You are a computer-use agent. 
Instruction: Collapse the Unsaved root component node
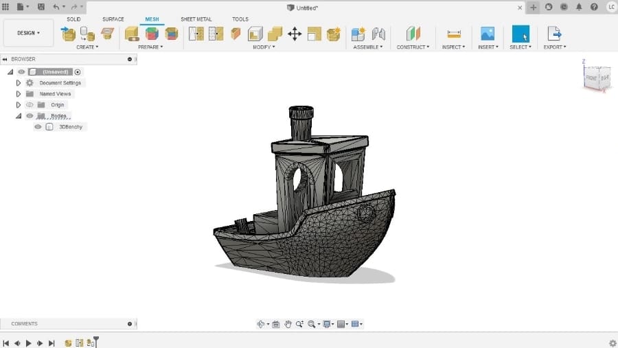pyautogui.click(x=10, y=72)
